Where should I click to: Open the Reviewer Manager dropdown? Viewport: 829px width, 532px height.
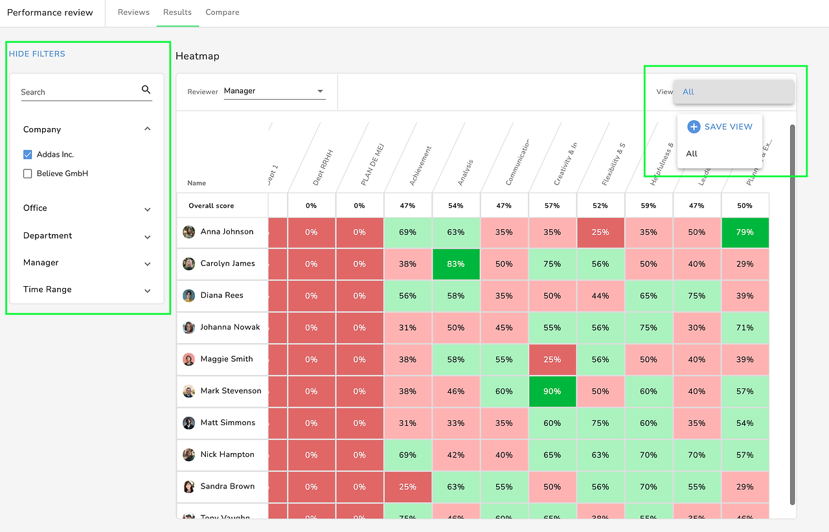click(x=274, y=91)
